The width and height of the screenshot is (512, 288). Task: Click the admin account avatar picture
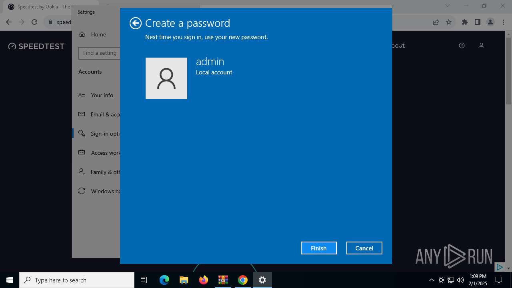pos(166,78)
